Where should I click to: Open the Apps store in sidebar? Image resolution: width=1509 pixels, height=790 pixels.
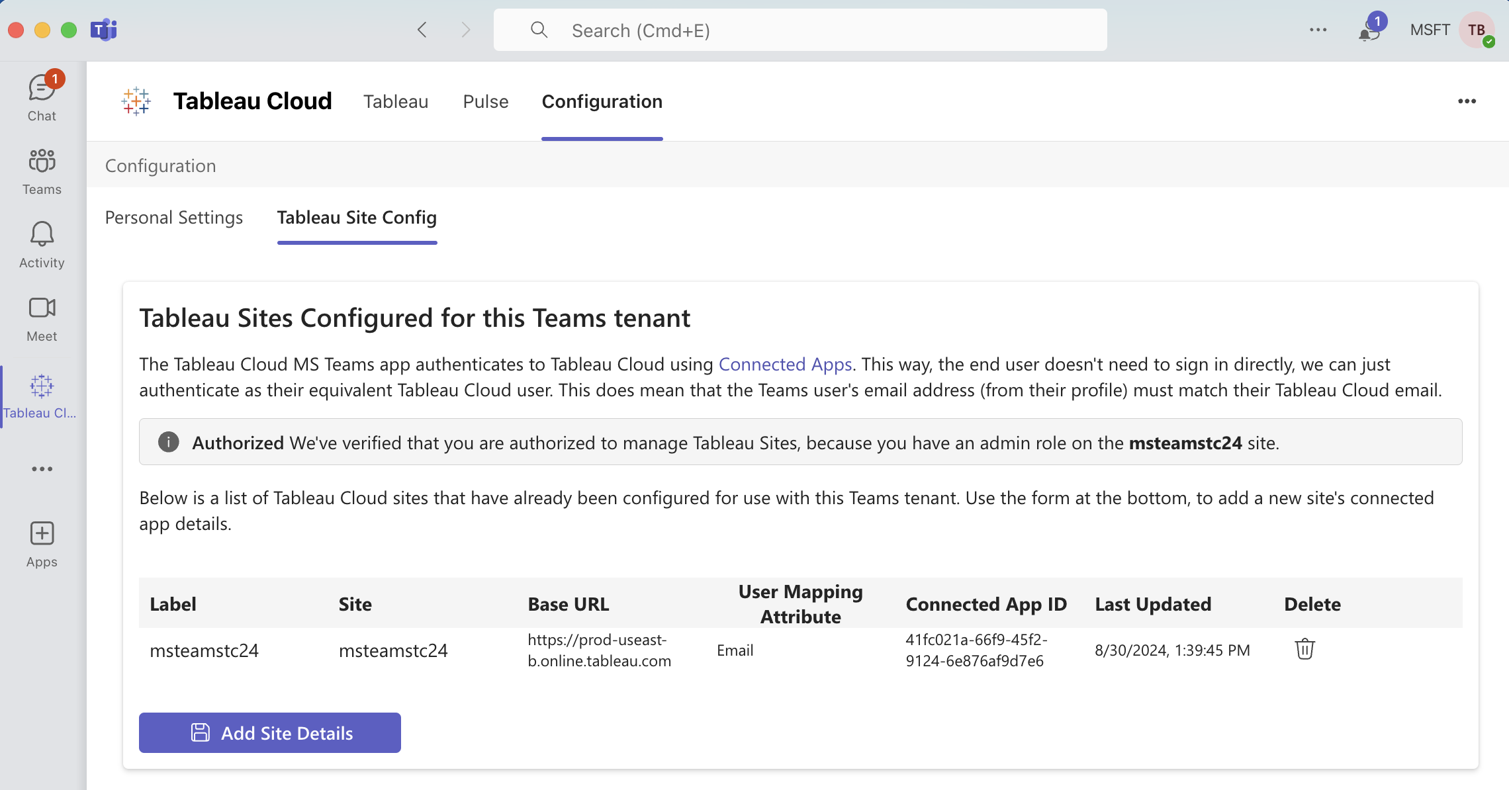click(42, 545)
